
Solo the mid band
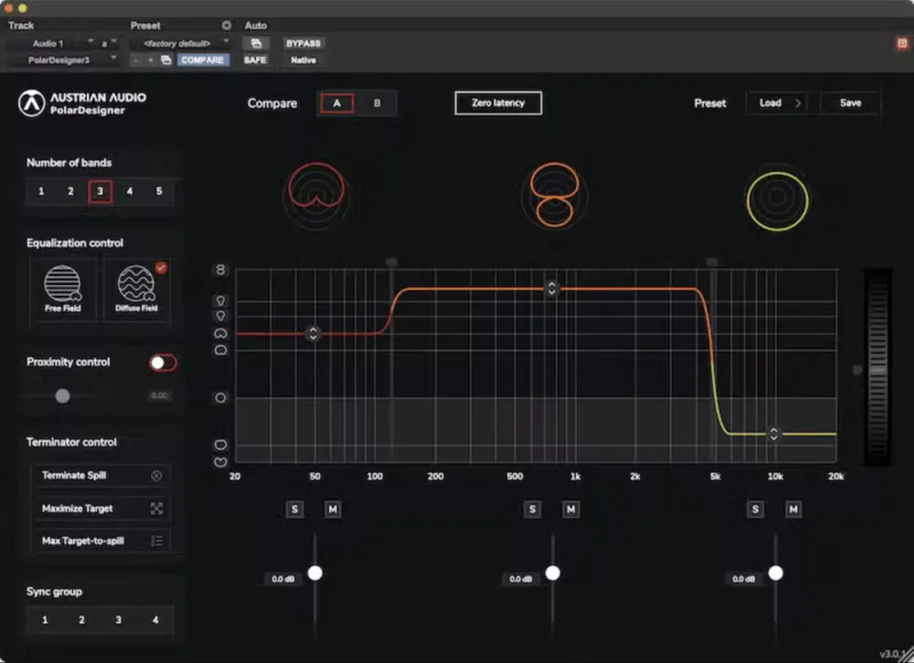click(532, 509)
